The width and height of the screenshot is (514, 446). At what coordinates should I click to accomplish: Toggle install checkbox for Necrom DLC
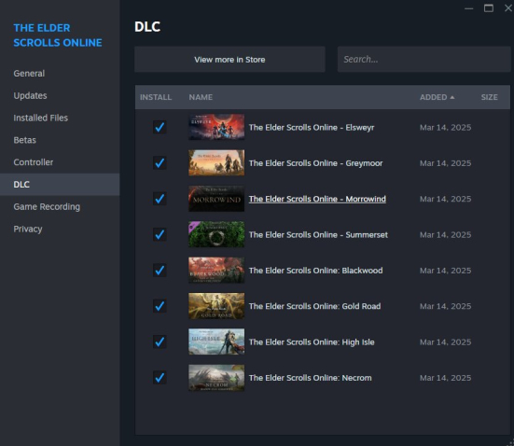[160, 378]
